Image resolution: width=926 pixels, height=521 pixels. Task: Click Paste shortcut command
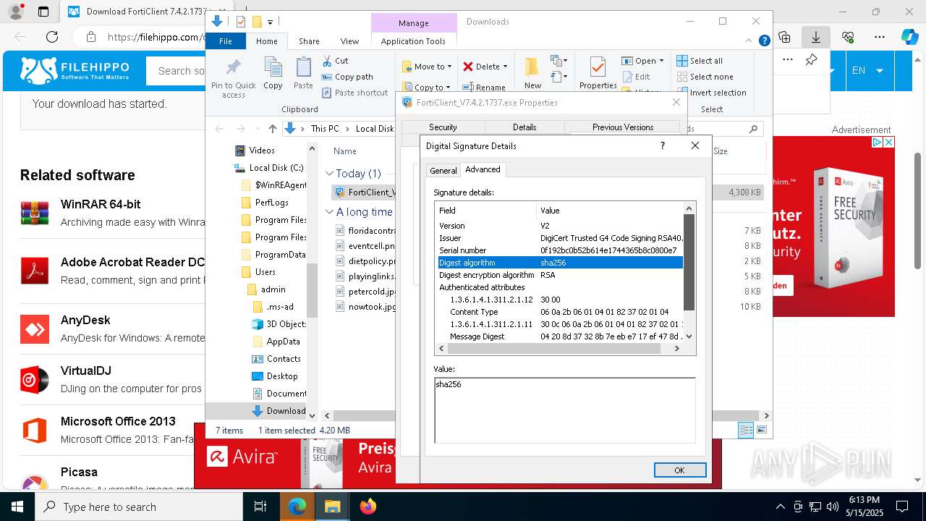355,93
